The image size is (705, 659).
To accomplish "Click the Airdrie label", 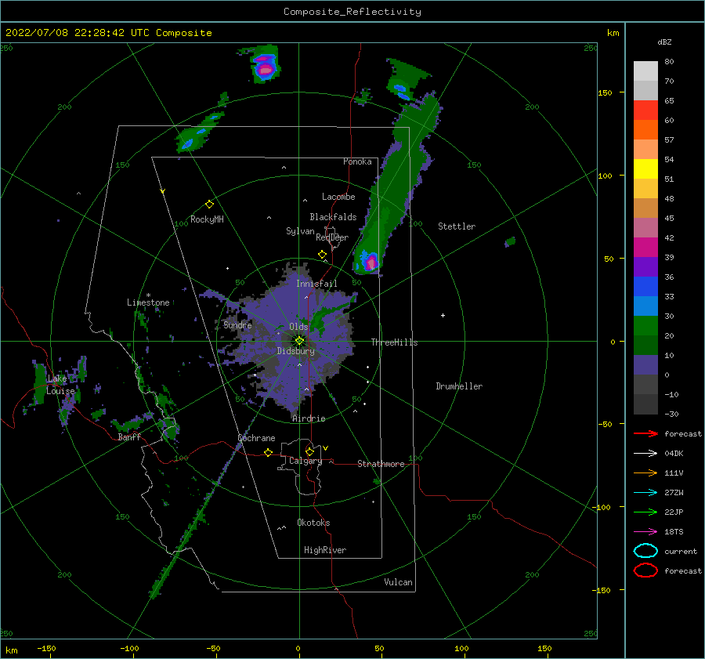I will (x=309, y=418).
